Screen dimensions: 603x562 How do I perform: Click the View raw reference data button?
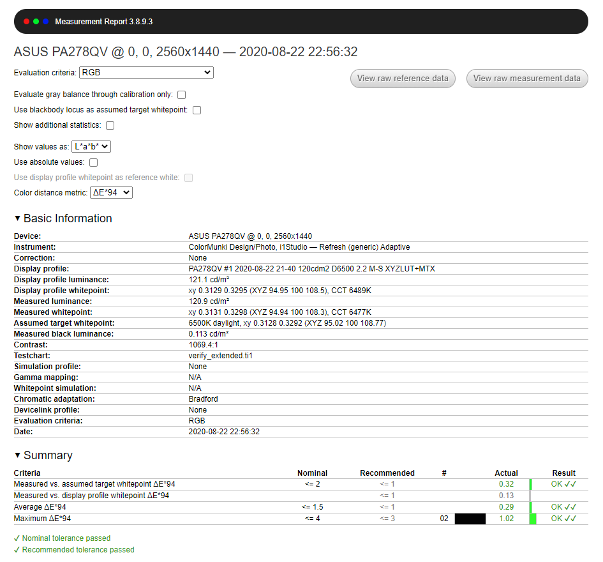tap(403, 79)
